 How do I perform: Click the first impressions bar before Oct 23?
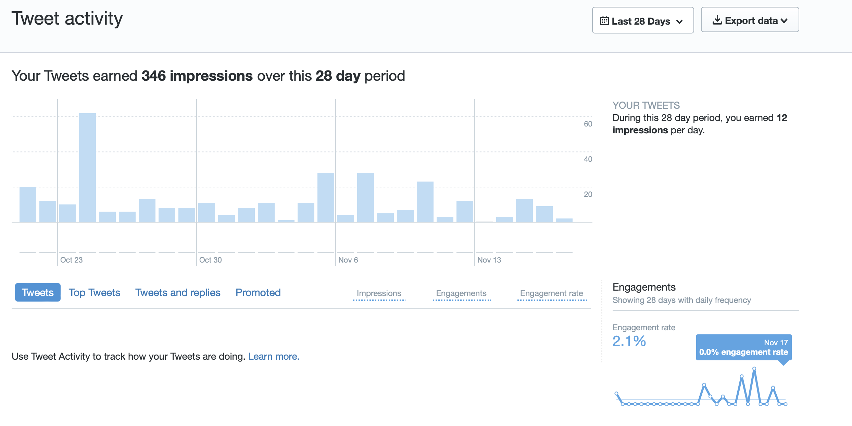click(28, 204)
